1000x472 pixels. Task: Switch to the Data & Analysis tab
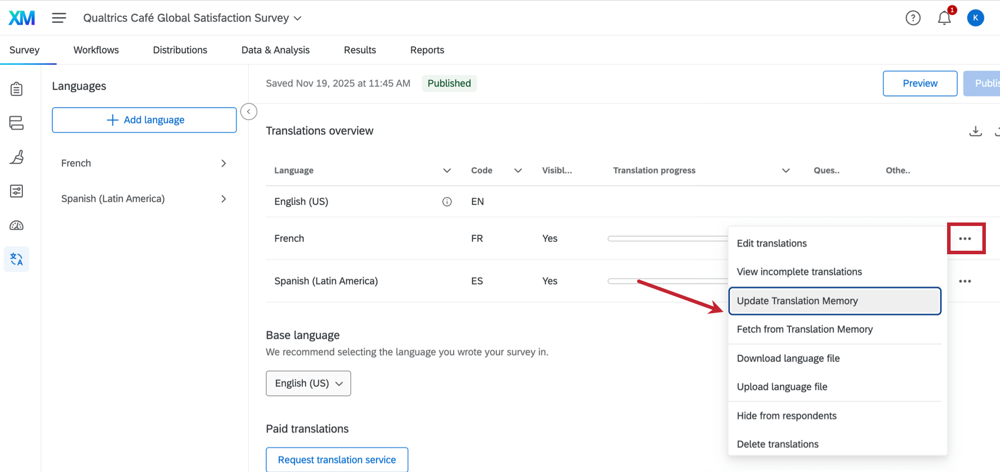click(275, 50)
